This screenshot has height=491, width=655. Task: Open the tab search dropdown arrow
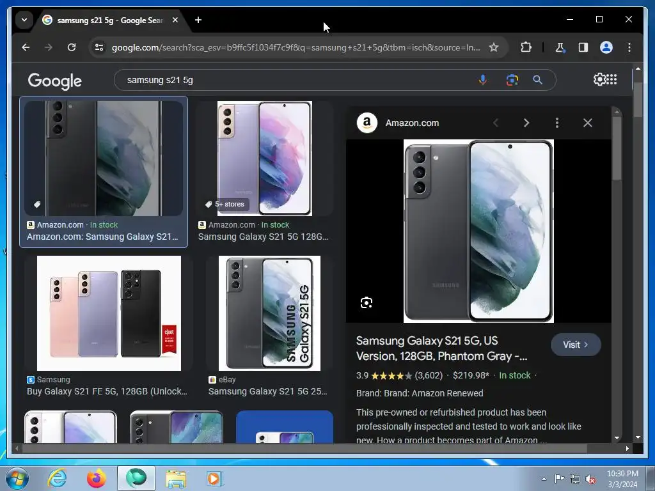point(24,20)
